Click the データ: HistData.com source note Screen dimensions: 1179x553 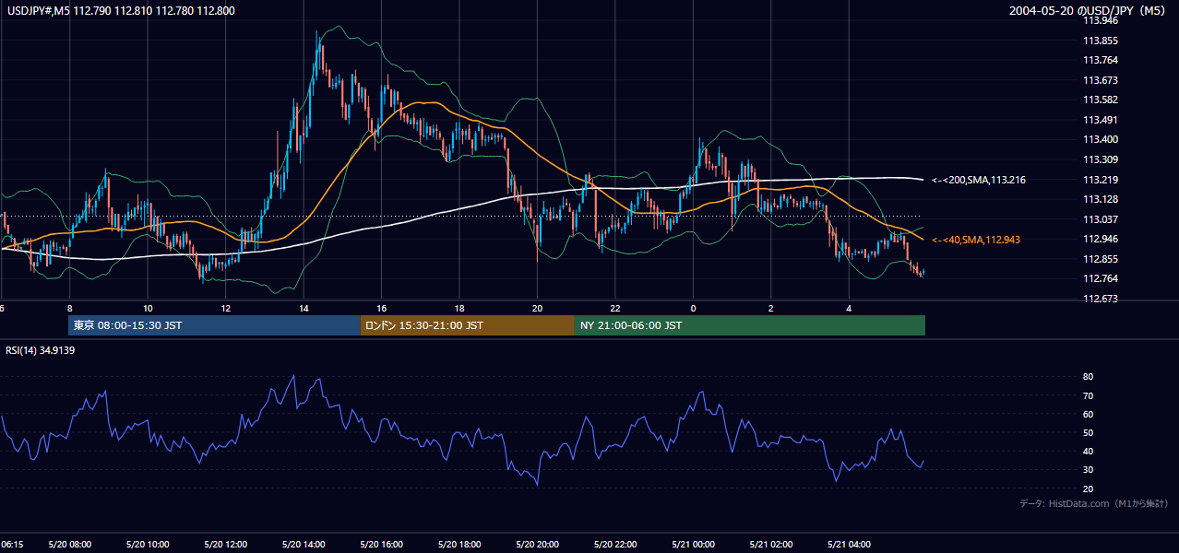[1094, 503]
